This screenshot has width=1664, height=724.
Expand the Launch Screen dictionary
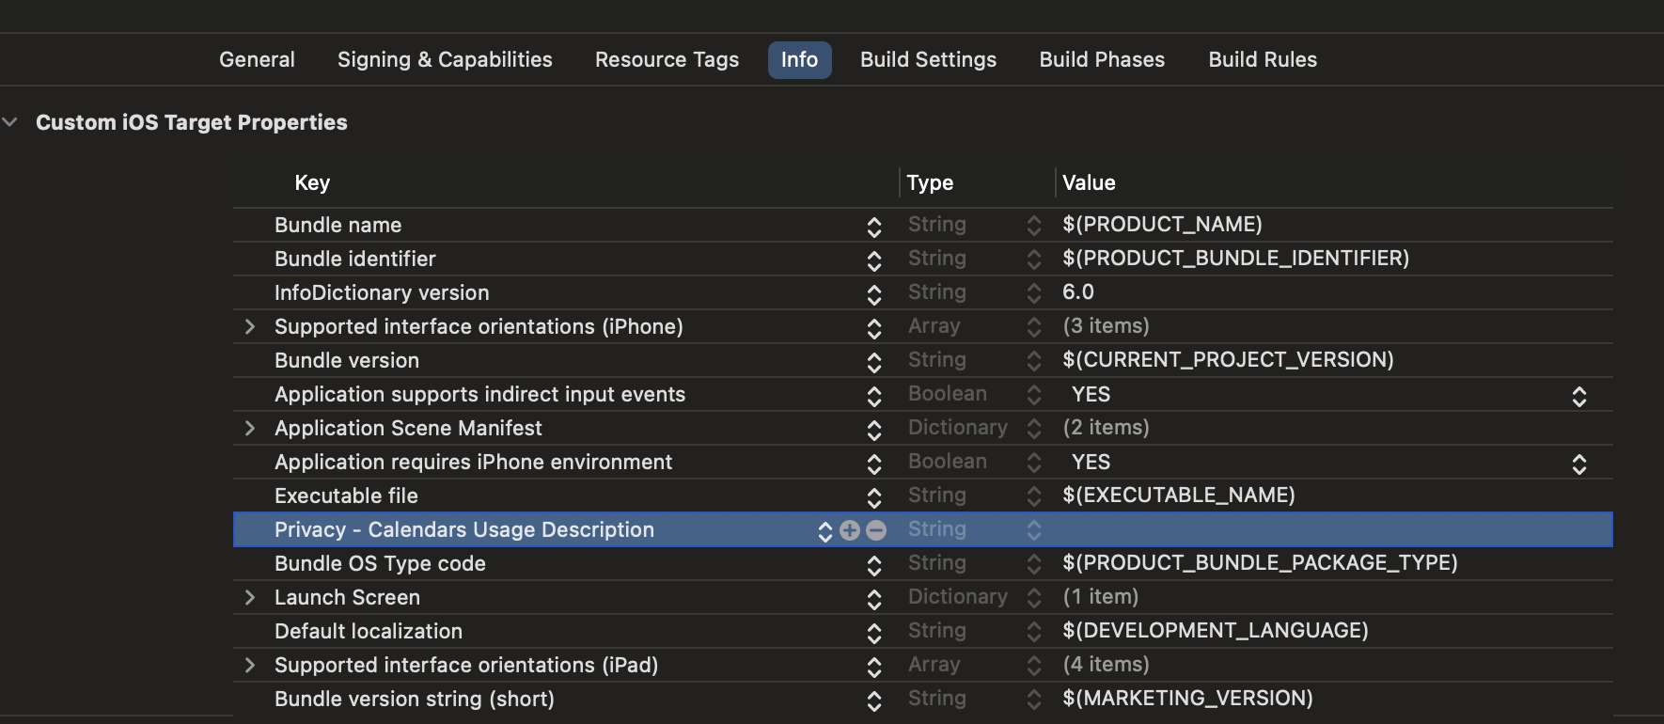pos(250,598)
